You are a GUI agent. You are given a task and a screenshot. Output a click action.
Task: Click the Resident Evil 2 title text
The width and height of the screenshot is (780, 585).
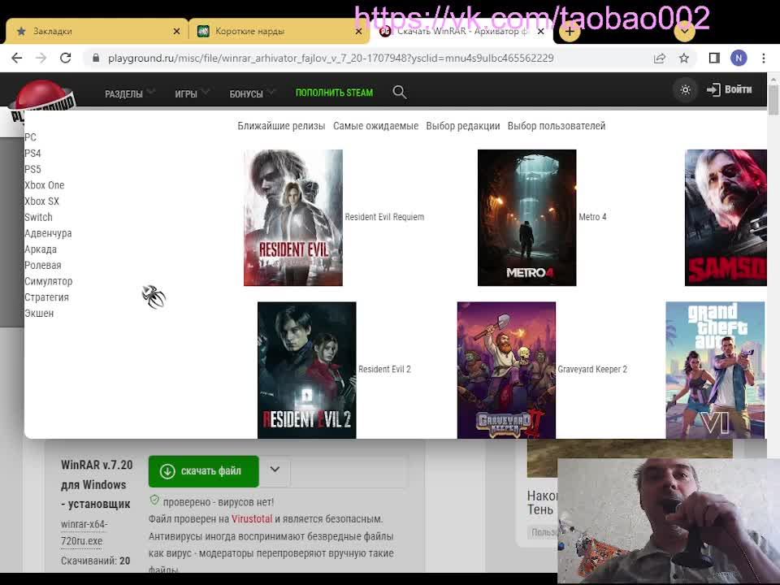point(384,369)
